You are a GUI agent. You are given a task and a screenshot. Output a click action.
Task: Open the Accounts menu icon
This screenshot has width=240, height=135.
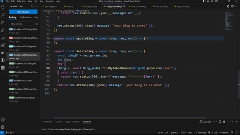pos(3,120)
